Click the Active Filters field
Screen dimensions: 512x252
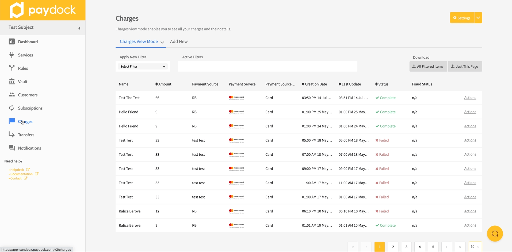[x=268, y=67]
